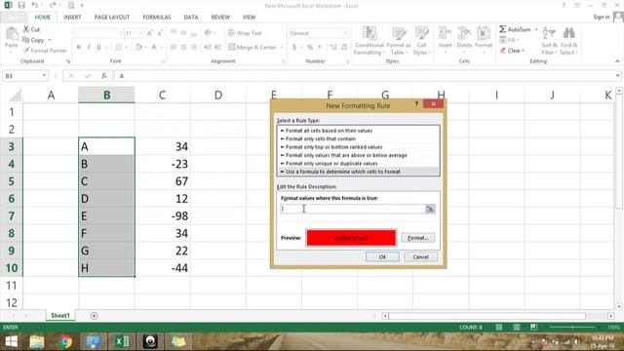Open the DATA tab
624x351 pixels.
coord(191,18)
